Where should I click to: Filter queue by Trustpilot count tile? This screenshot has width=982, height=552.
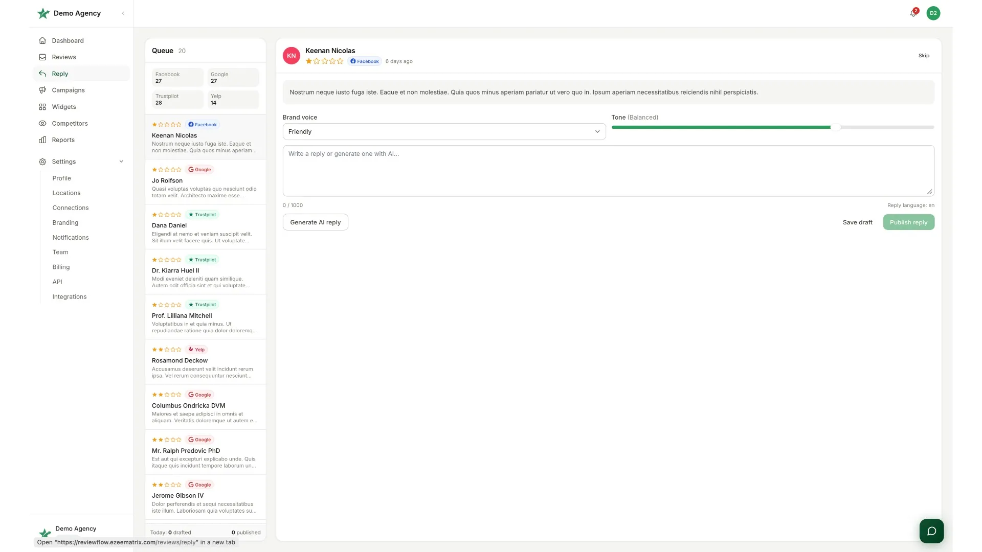(x=177, y=99)
